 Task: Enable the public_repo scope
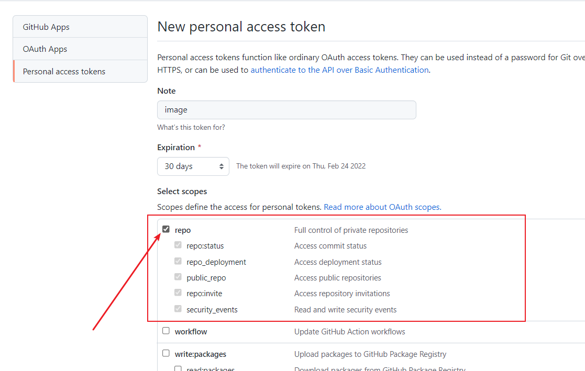178,276
